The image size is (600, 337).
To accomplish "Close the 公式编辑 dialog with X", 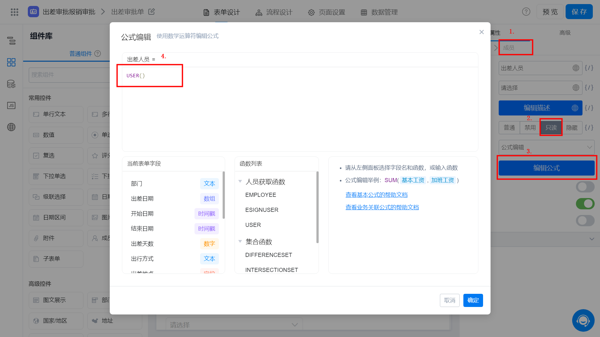I will [x=482, y=32].
